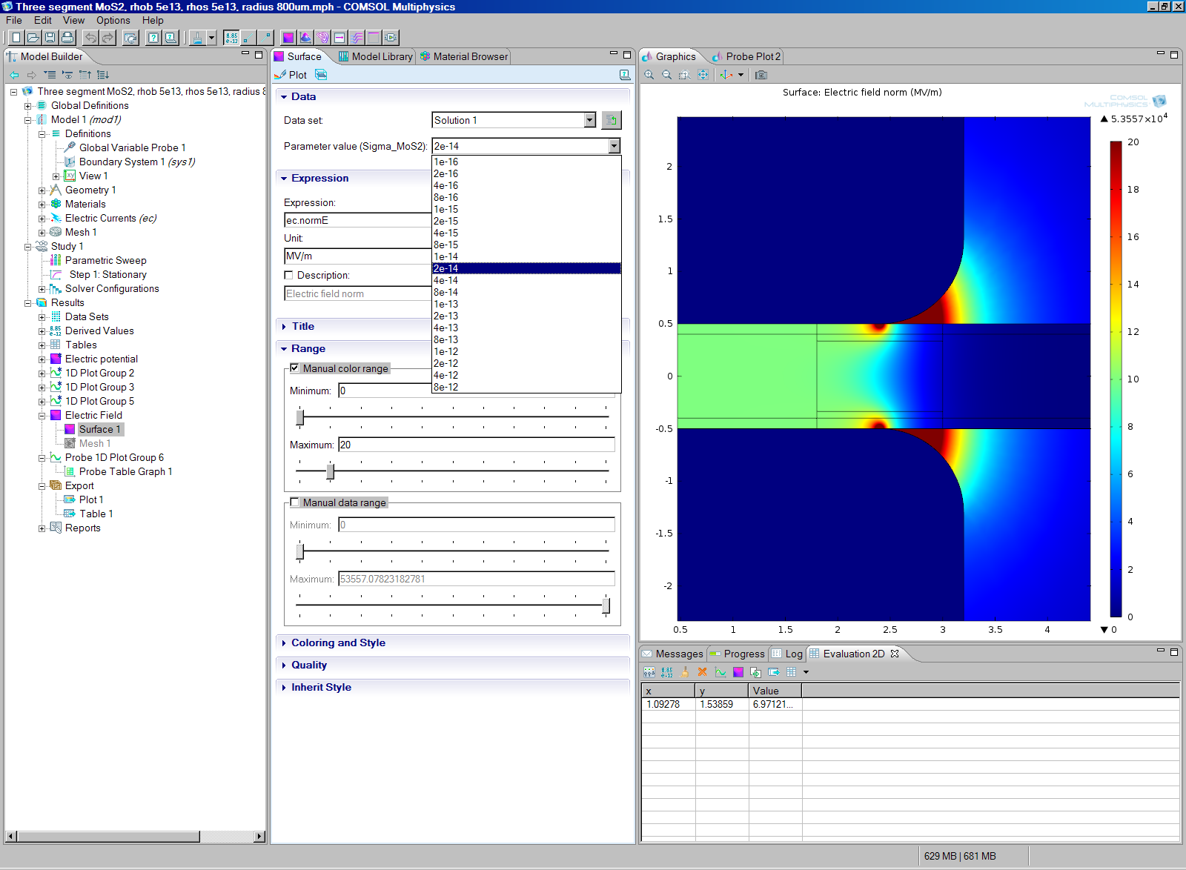Viewport: 1186px width, 870px height.
Task: Click the Plot brush icon in Surface settings
Action: pos(281,75)
